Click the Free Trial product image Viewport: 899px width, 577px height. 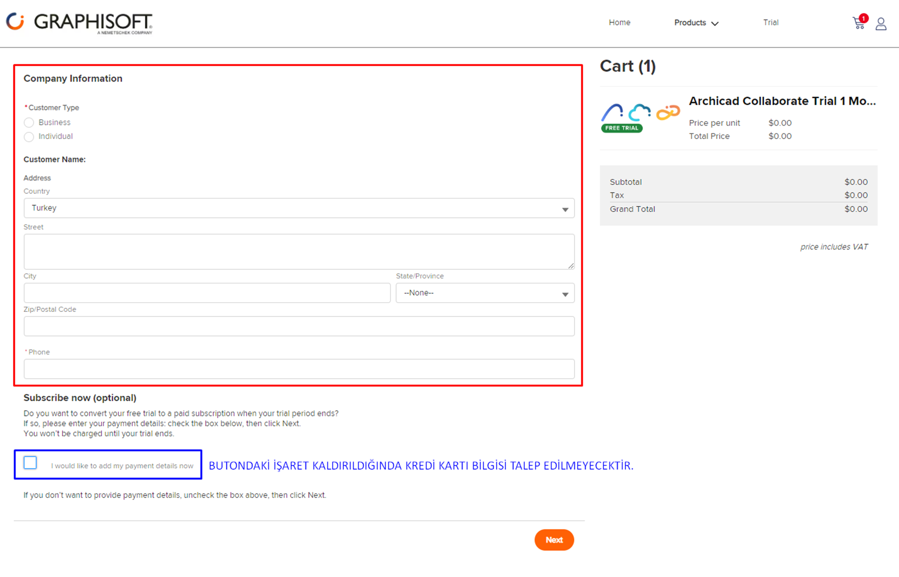[641, 117]
